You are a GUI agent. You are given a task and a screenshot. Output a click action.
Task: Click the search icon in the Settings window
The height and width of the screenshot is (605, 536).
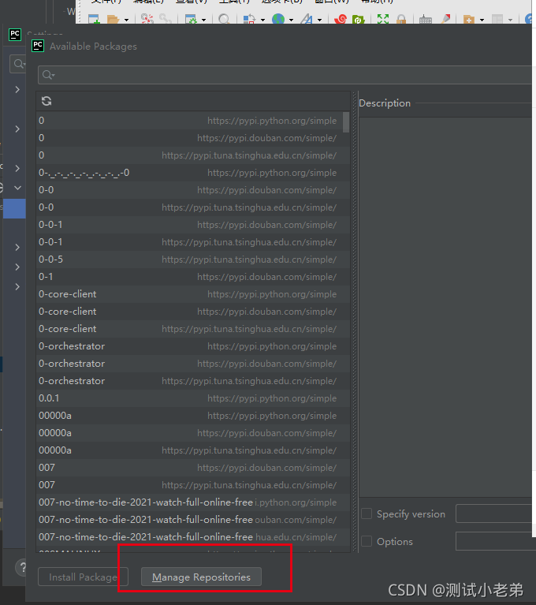tap(18, 64)
